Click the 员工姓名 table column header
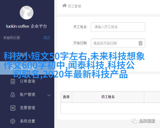The width and height of the screenshot is (160, 128). tap(108, 97)
